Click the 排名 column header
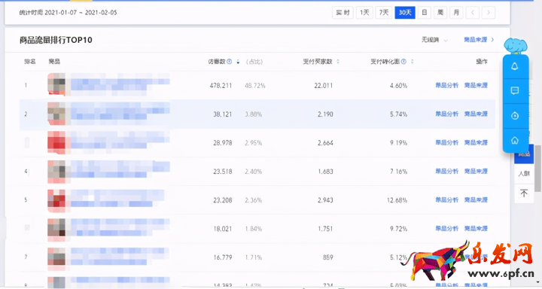 click(x=29, y=62)
